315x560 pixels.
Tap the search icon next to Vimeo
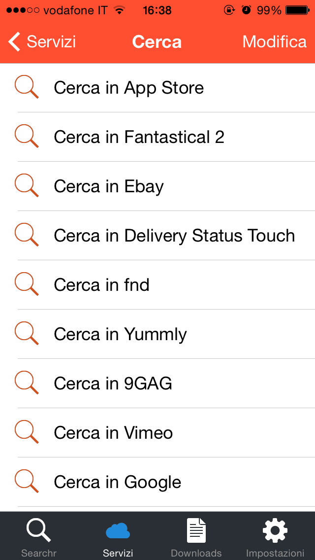(x=27, y=432)
